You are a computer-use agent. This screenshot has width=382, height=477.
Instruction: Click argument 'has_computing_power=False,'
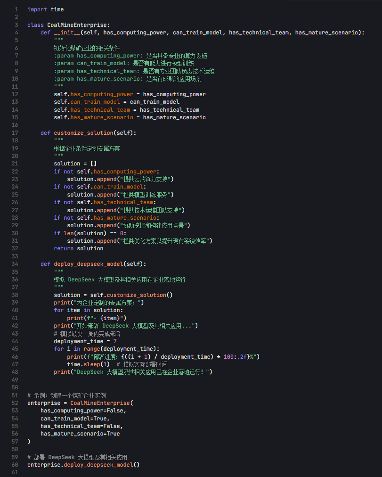(83, 411)
